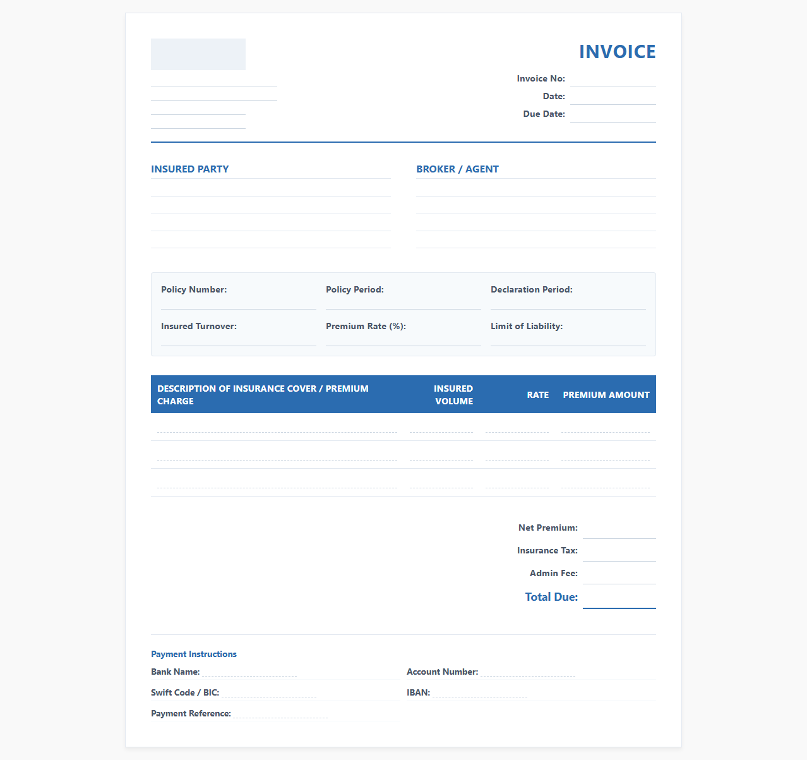Click the INSURED PARTY heading
Screen dimensions: 807x760
pos(189,169)
